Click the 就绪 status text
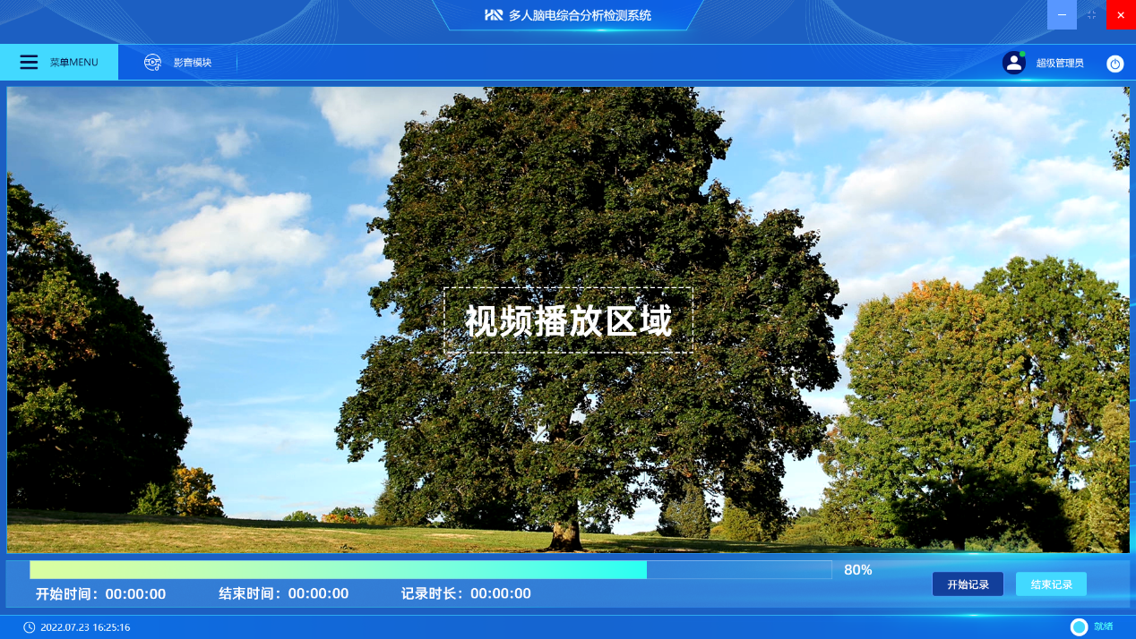The width and height of the screenshot is (1136, 639). coord(1103,626)
